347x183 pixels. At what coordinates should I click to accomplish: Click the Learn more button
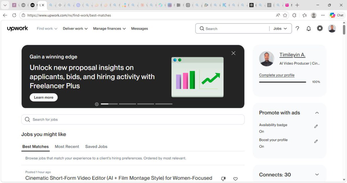(44, 98)
